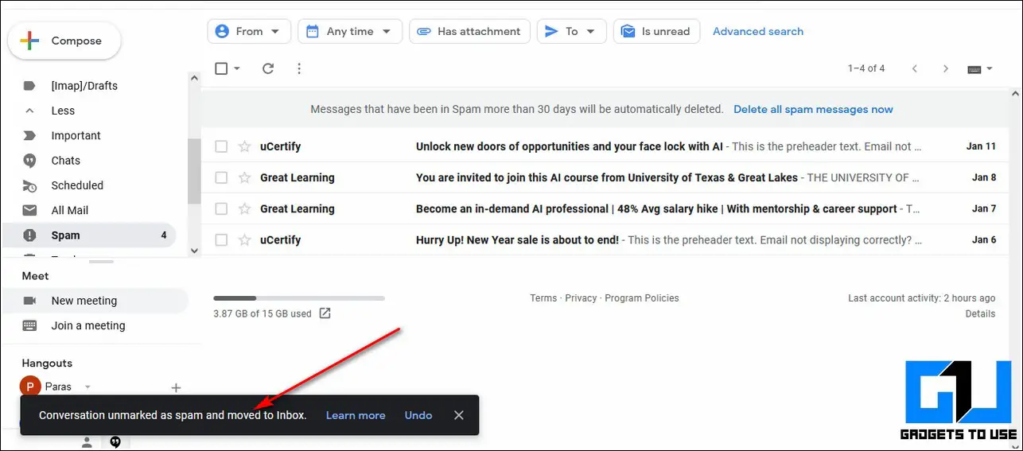This screenshot has width=1023, height=451.
Task: Open the Program Policies link
Action: click(642, 298)
